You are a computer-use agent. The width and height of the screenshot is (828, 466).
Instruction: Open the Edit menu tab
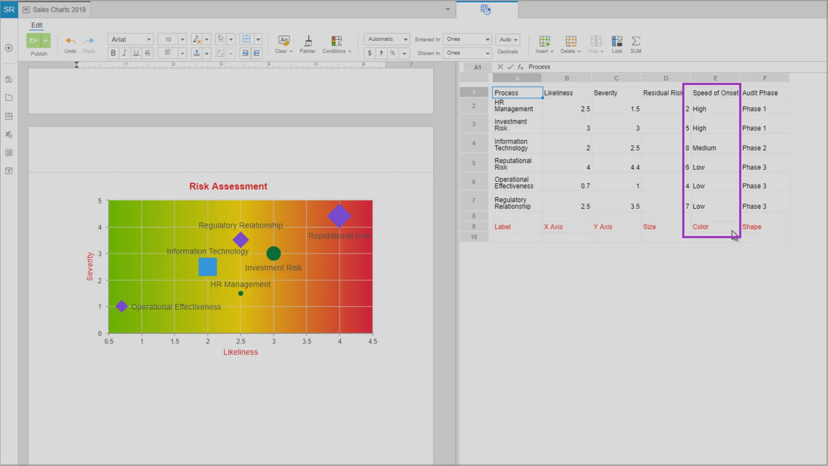[37, 25]
